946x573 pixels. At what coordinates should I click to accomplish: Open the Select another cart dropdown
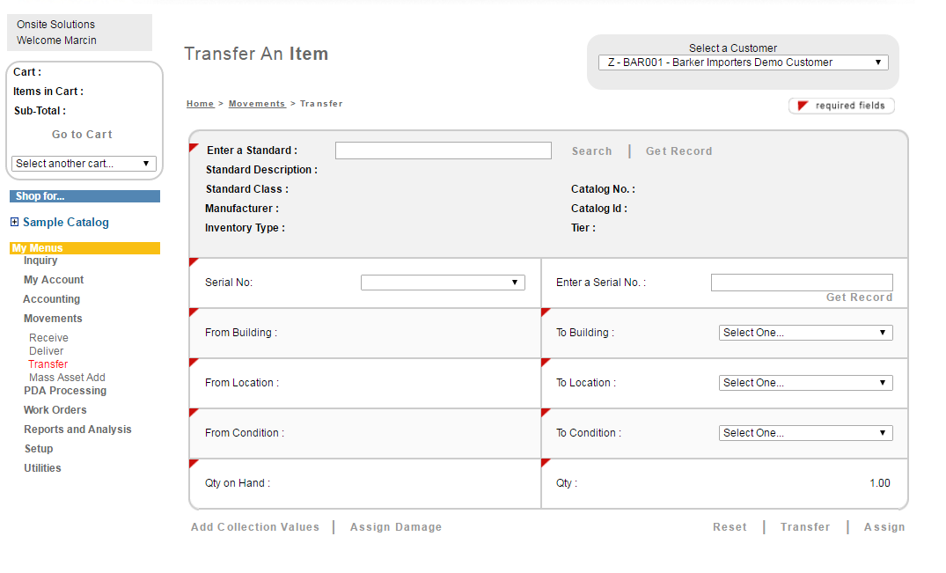[x=84, y=164]
